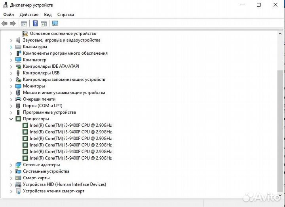Image resolution: width=285 pixels, height=207 pixels.
Task: Open the Действие menu
Action: 29,15
